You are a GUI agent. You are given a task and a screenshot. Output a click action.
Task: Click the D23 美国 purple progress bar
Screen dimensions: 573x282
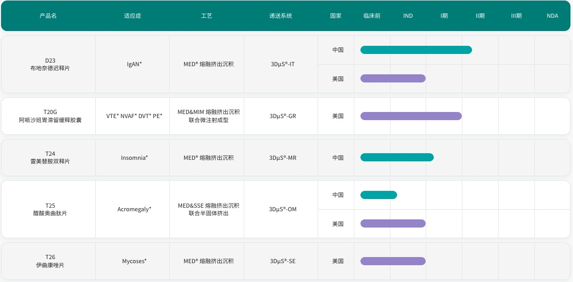393,78
